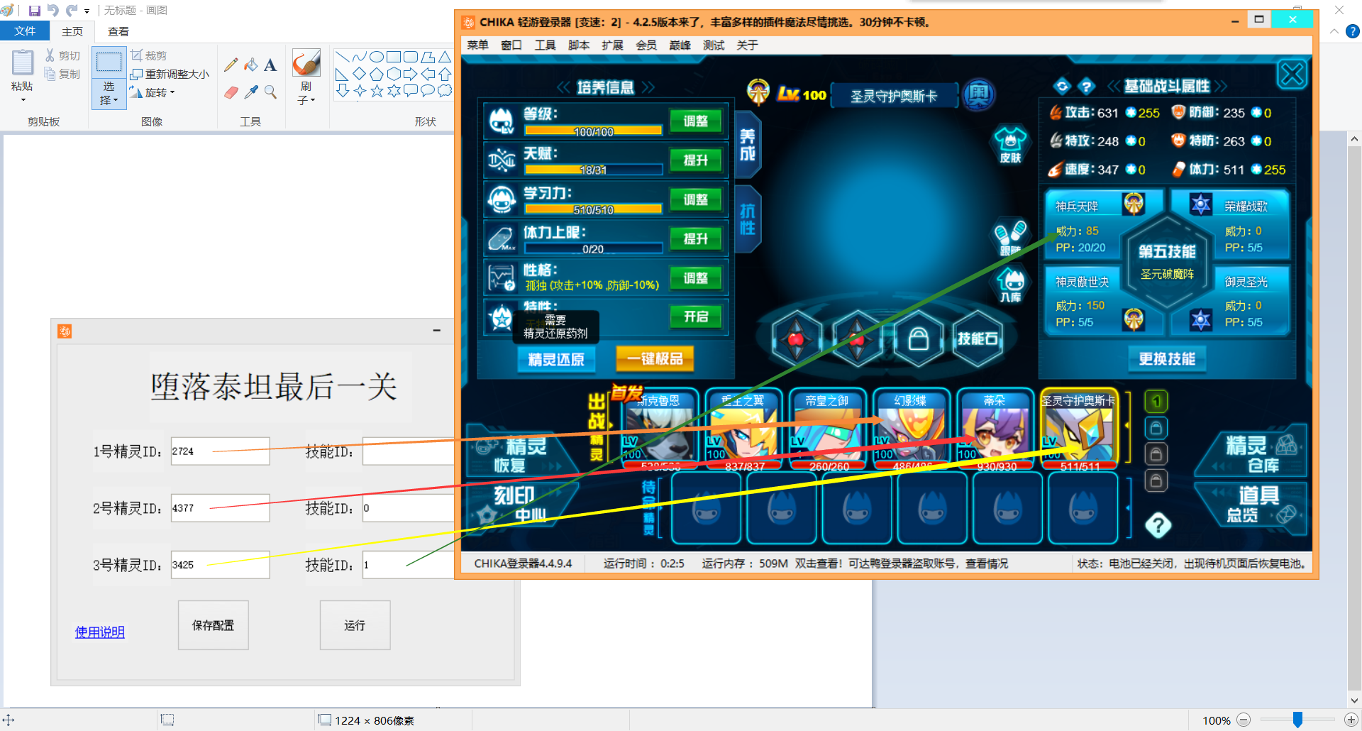Click the 裁剪 crop tool
Image resolution: width=1362 pixels, height=731 pixels.
(x=149, y=55)
